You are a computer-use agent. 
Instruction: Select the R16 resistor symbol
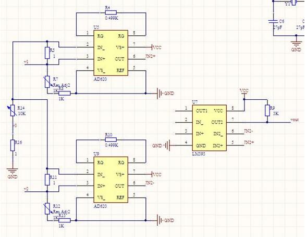coord(13,145)
